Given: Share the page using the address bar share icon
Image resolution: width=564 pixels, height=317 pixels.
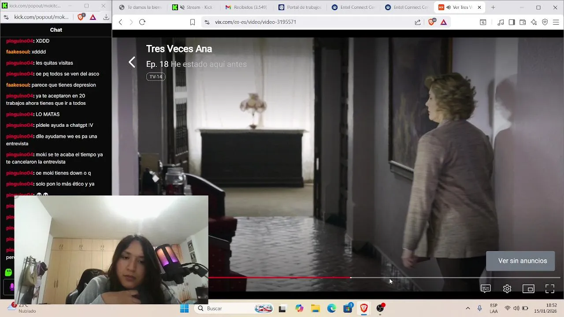Looking at the screenshot, I should pyautogui.click(x=418, y=22).
